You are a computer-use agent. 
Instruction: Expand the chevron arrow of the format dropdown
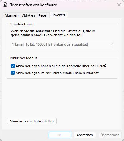click(x=111, y=44)
